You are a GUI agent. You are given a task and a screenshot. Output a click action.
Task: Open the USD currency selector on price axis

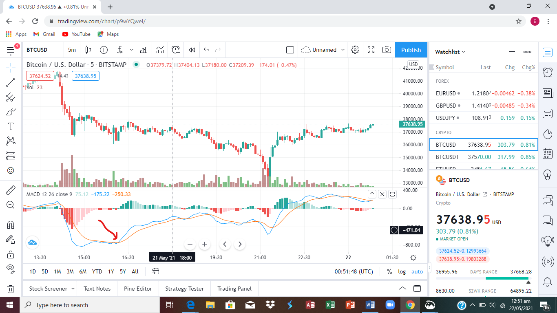(x=413, y=64)
